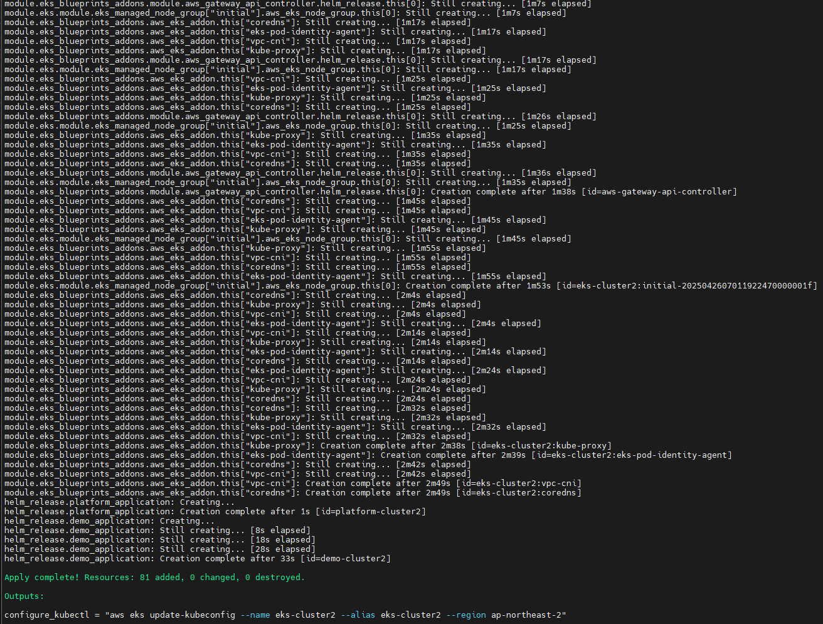Click the 'Apply complete! Resources: 81 added' line
This screenshot has width=823, height=624.
[154, 577]
